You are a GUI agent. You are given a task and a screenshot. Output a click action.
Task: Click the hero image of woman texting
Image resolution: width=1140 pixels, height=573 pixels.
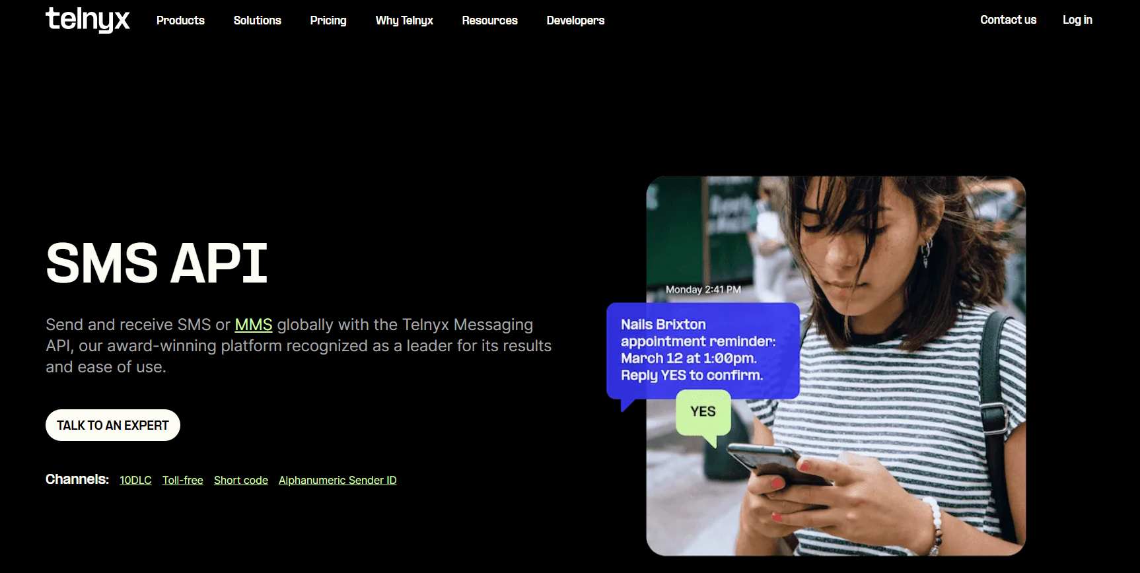(836, 366)
